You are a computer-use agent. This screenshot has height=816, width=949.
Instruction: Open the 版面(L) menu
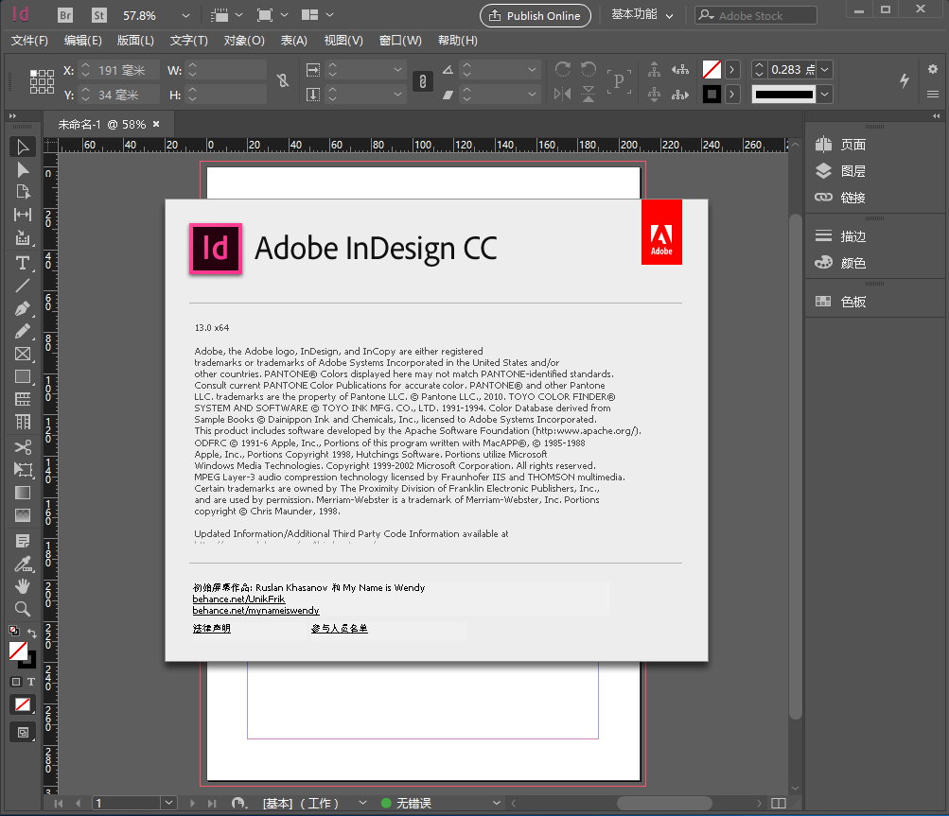pos(135,41)
